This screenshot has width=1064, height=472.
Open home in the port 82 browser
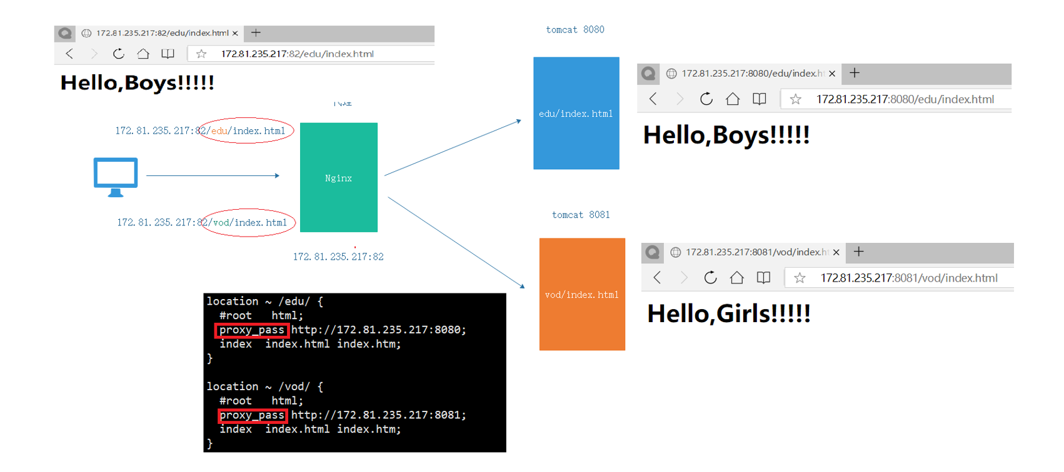click(x=143, y=54)
